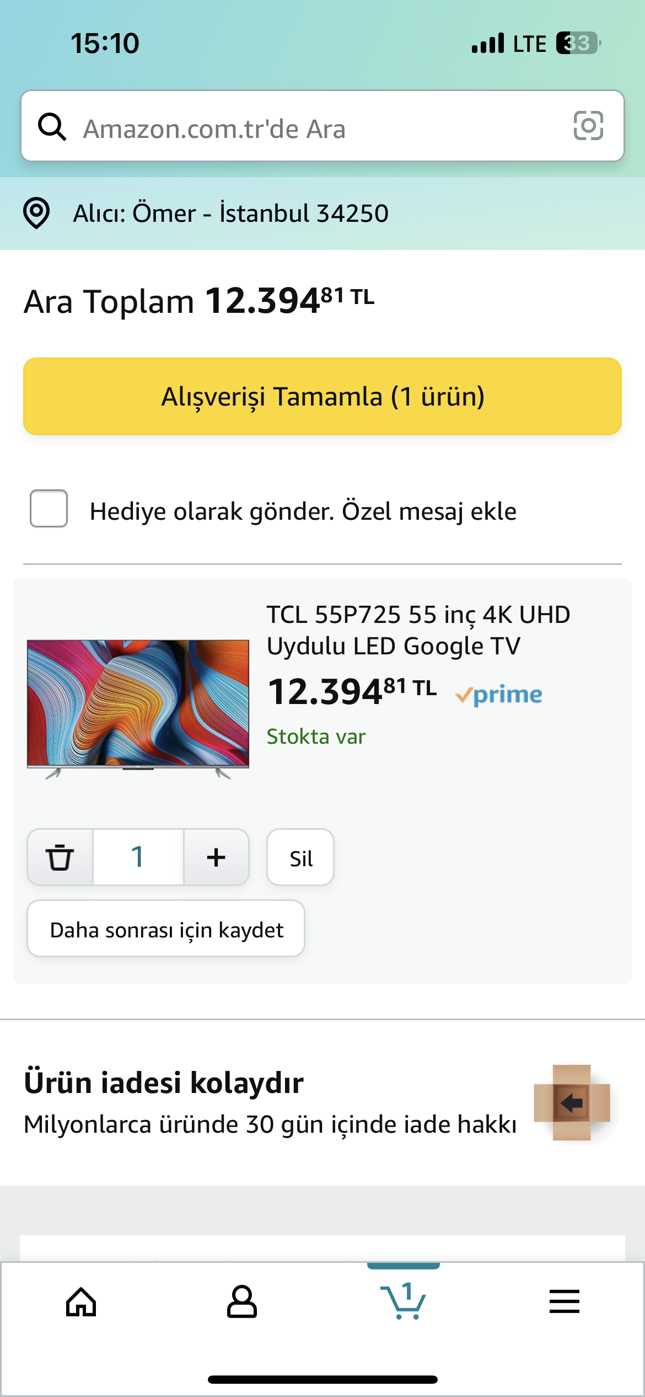Tap the address "Alıcı: Ömer - İstanbul 34250"
Image resolution: width=645 pixels, height=1397 pixels.
point(230,214)
